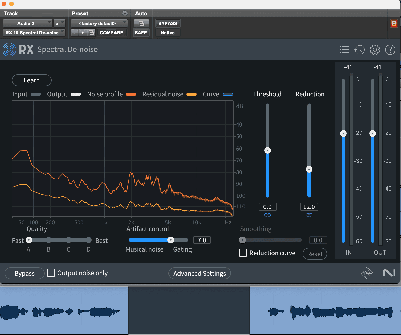Click the preset copy settings icon
Viewport: 401px width, 335px height.
tap(91, 33)
